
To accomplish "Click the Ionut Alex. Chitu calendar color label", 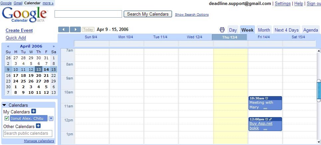I will coord(29,118).
